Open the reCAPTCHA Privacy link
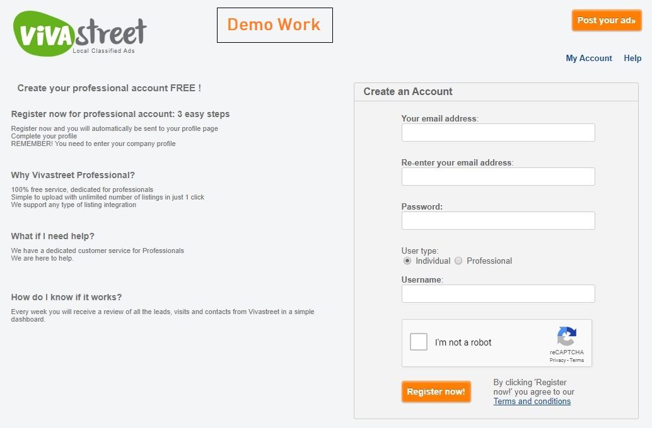This screenshot has height=428, width=652. pos(557,360)
